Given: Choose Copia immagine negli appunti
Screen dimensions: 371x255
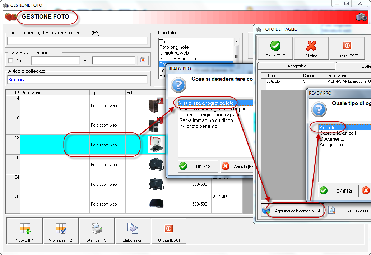Looking at the screenshot, I should [x=215, y=114].
